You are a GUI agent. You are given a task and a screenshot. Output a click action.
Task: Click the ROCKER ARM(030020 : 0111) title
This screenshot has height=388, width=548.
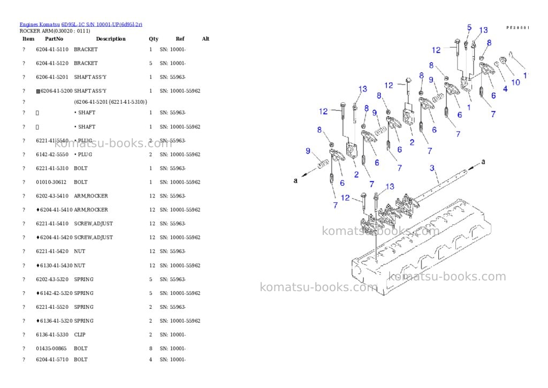click(55, 31)
